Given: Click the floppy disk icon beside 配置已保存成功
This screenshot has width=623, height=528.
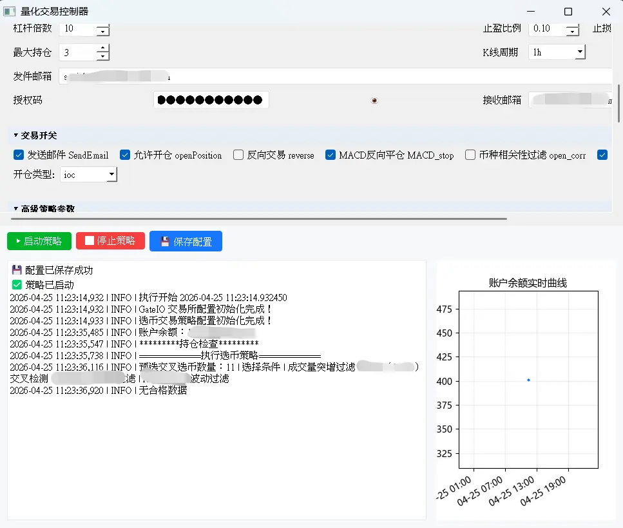Looking at the screenshot, I should coord(17,270).
